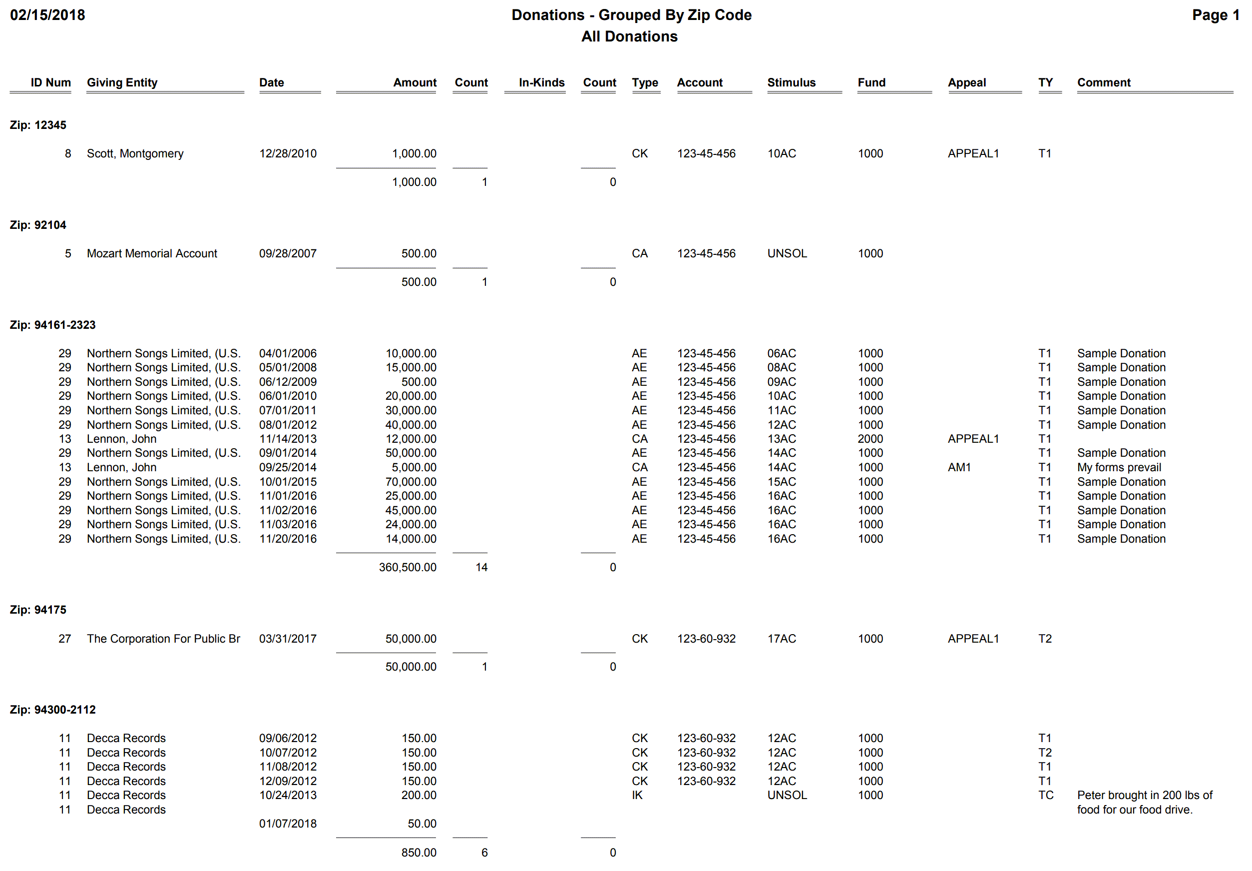Click The Corporation For Public Br entity
1252x871 pixels.
pyautogui.click(x=164, y=639)
